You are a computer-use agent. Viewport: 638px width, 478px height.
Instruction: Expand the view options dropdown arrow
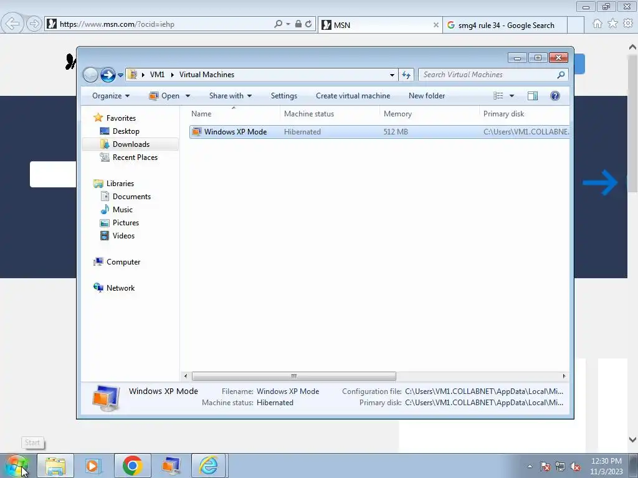512,96
